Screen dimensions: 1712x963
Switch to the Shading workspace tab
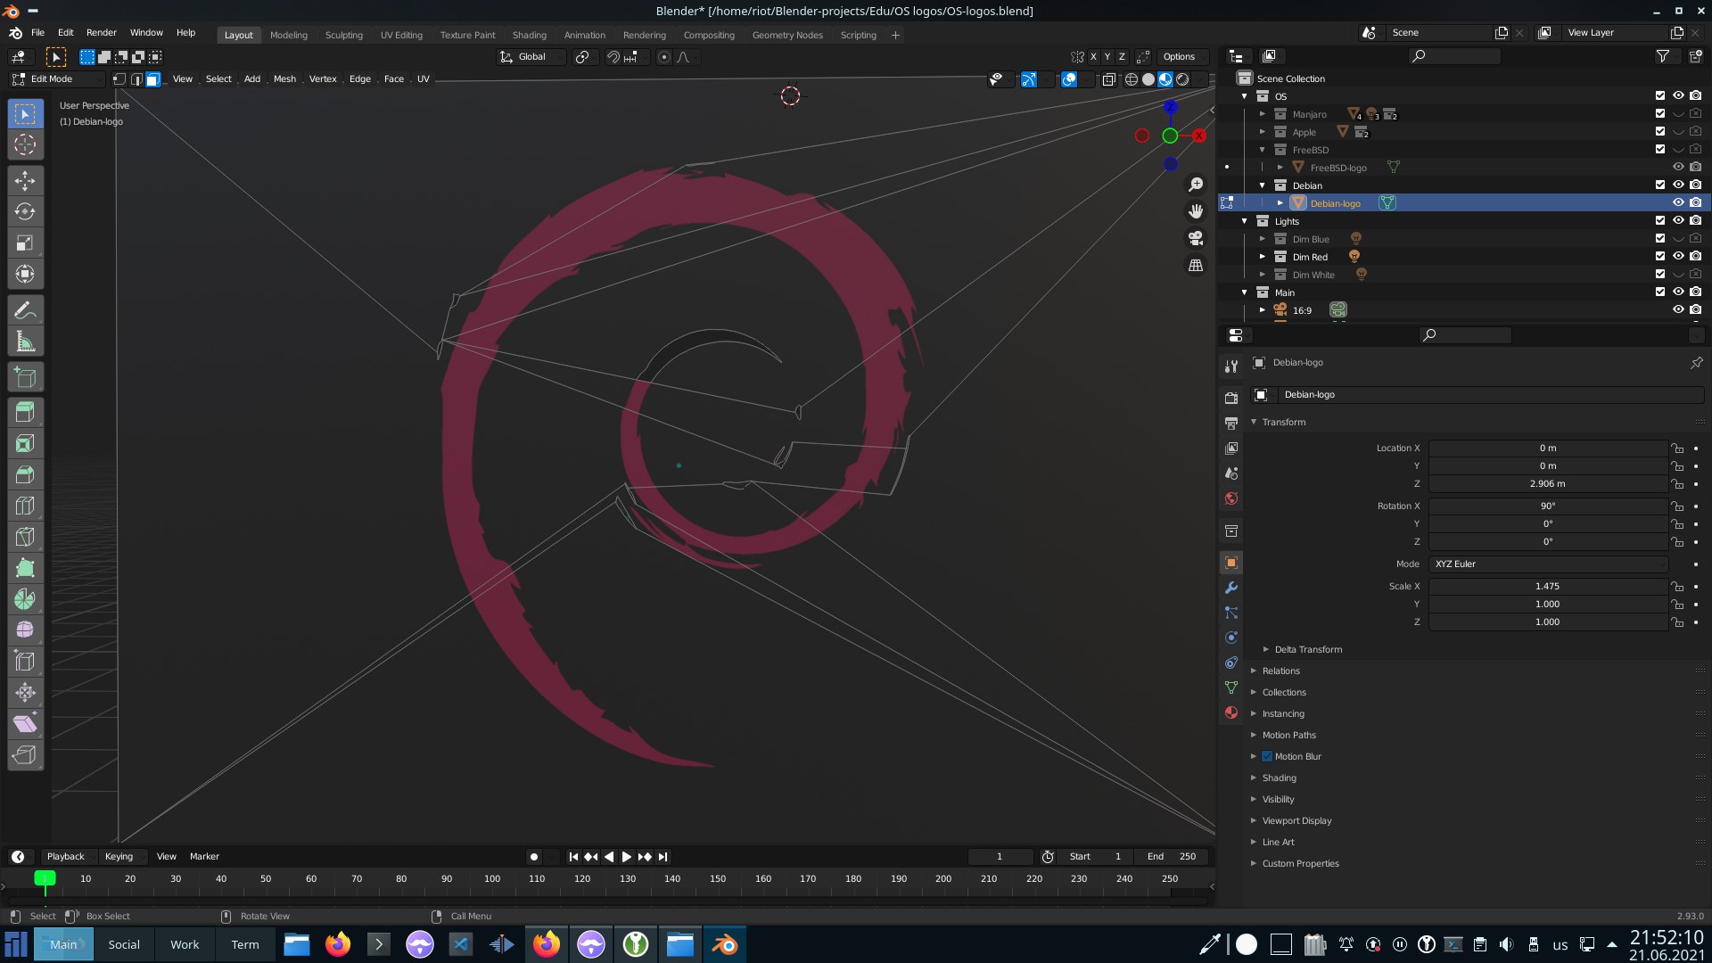(529, 36)
